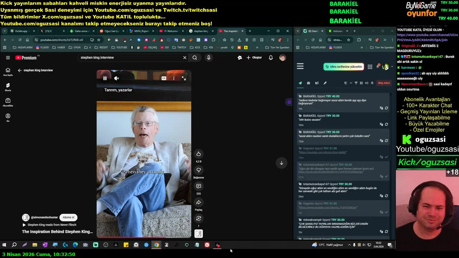Open dashboard notification bell with badge
Screen dimensions: 459x258
click(x=378, y=66)
